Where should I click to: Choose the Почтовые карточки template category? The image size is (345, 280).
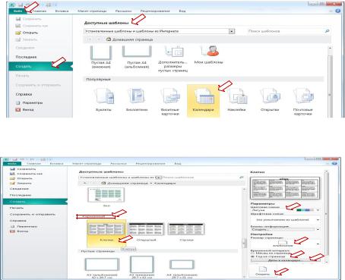pyautogui.click(x=303, y=102)
